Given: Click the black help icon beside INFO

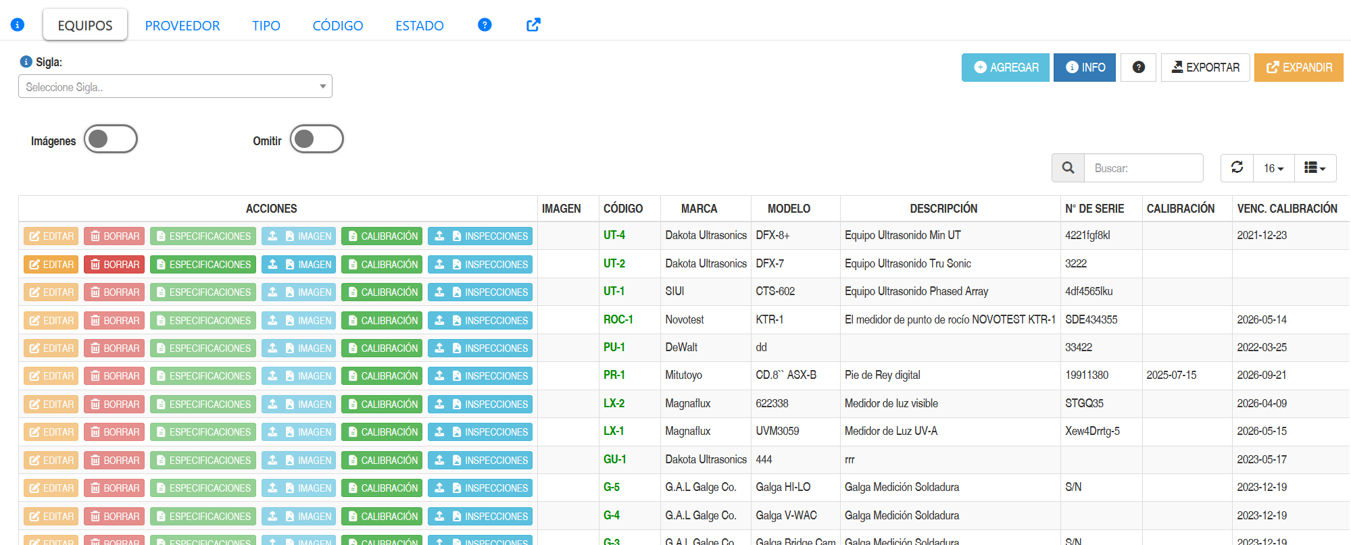Looking at the screenshot, I should (x=1138, y=68).
